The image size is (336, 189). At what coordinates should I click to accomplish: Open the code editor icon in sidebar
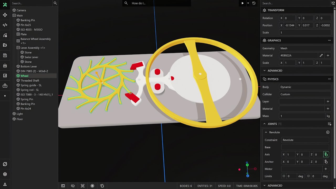(5, 25)
